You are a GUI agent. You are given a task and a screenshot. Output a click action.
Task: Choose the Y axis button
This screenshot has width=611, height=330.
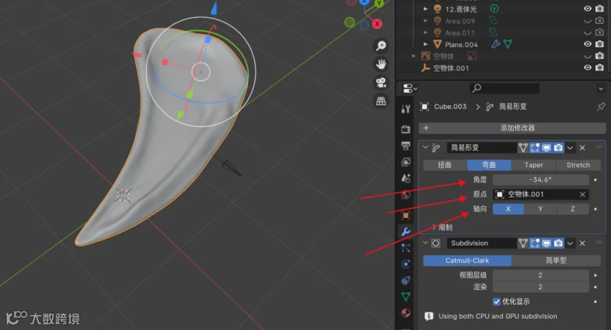(x=540, y=209)
